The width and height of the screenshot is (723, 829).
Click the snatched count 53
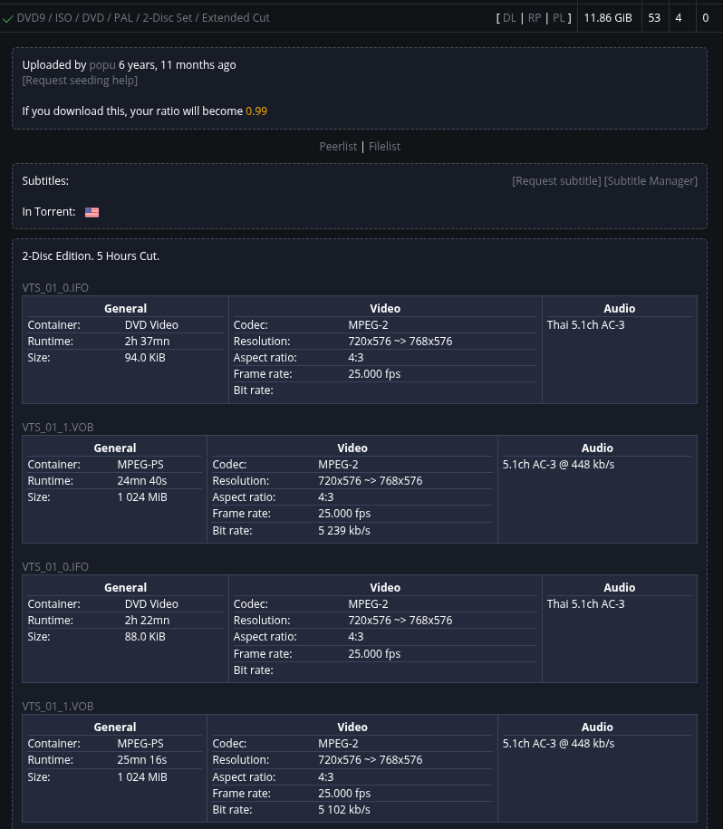(x=654, y=18)
